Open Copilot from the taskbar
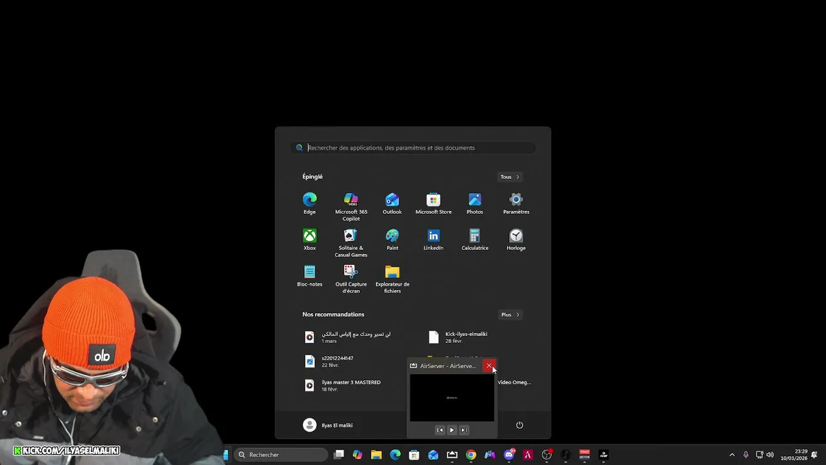 click(x=358, y=455)
